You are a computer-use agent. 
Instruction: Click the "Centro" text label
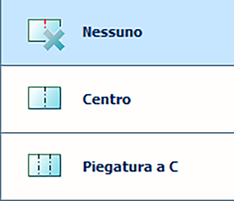point(107,99)
